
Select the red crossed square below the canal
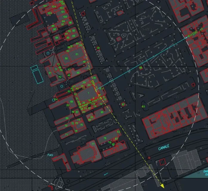pos(162,162)
